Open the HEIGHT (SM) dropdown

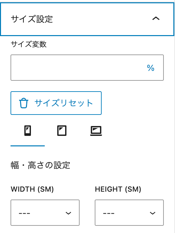[129, 213]
